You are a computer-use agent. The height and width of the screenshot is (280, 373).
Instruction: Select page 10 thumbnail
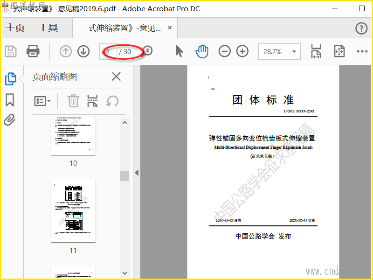click(73, 136)
